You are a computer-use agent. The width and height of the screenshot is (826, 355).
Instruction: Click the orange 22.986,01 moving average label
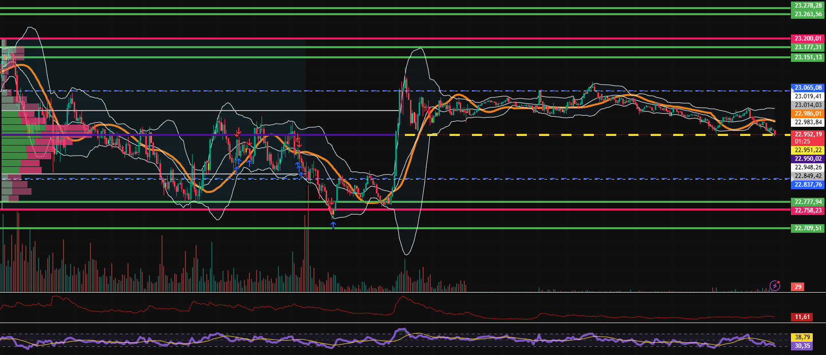click(x=808, y=114)
